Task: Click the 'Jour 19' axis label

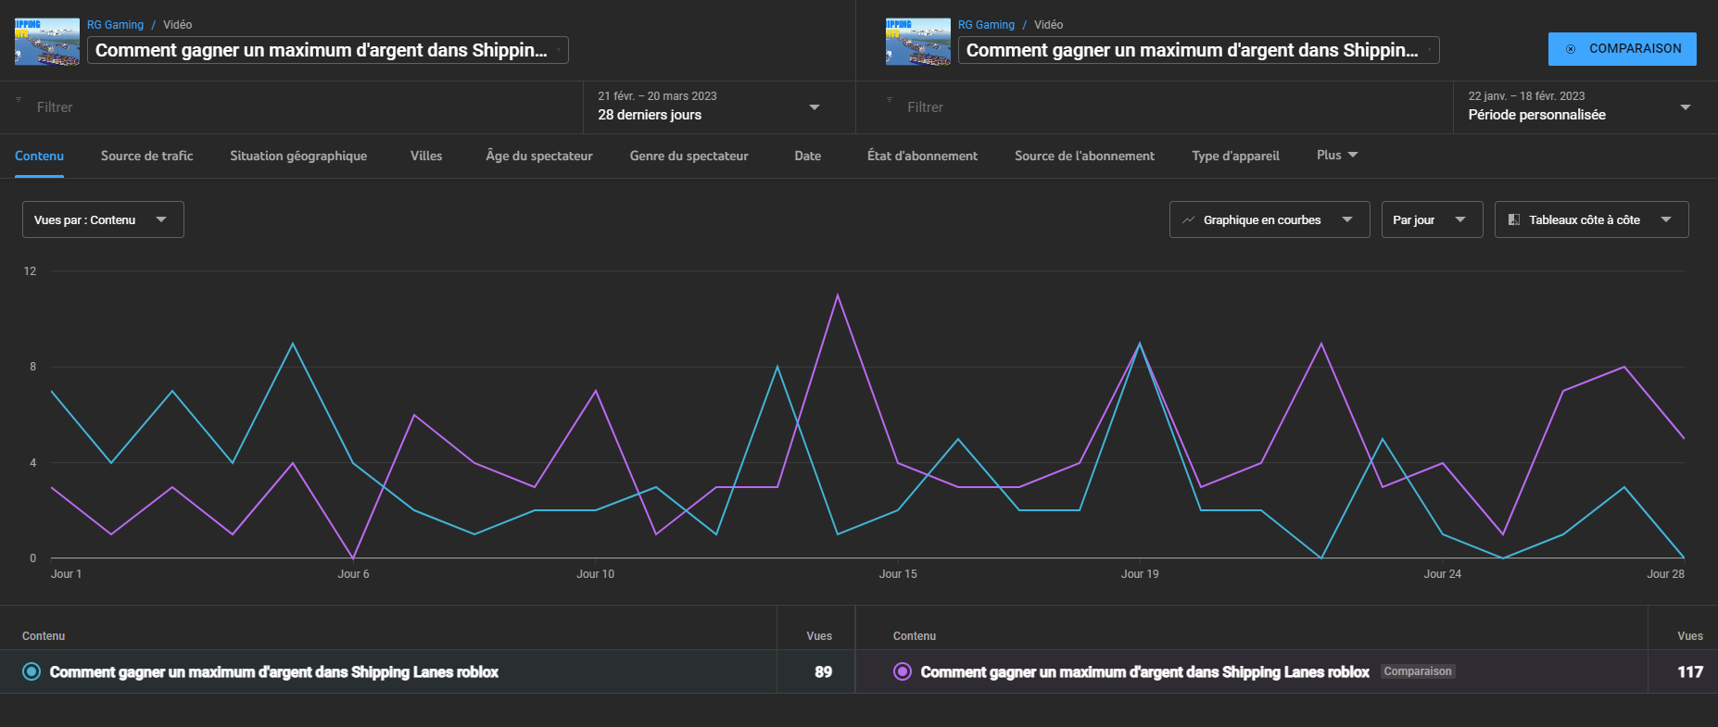Action: [1140, 574]
